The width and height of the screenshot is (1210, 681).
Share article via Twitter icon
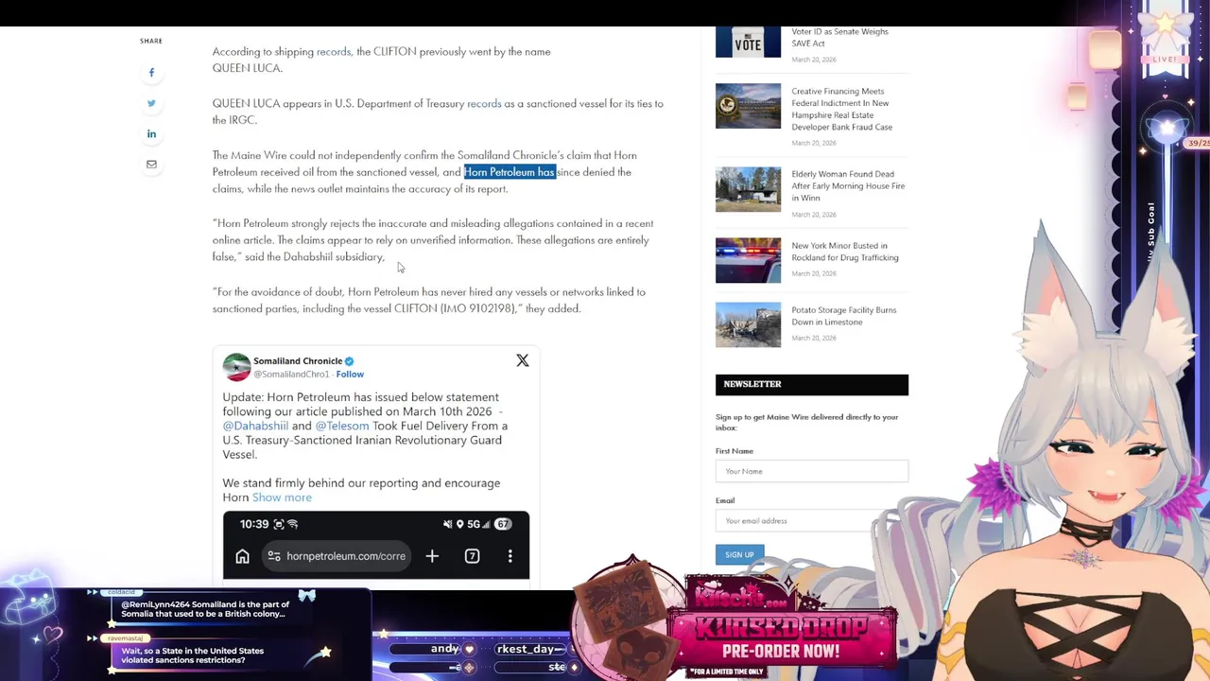(151, 103)
